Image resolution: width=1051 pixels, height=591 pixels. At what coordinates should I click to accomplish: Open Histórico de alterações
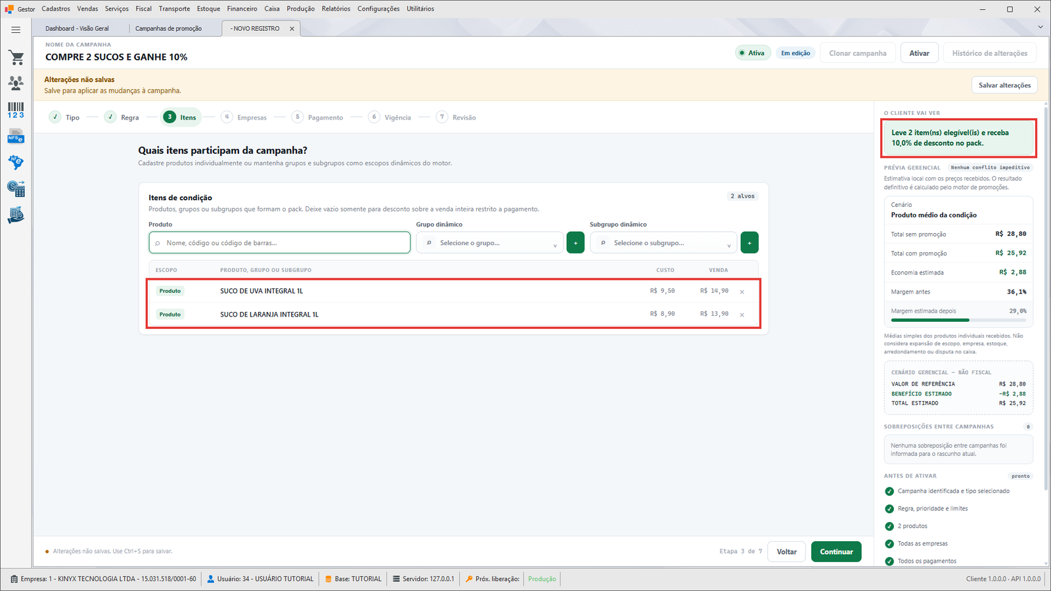point(990,53)
